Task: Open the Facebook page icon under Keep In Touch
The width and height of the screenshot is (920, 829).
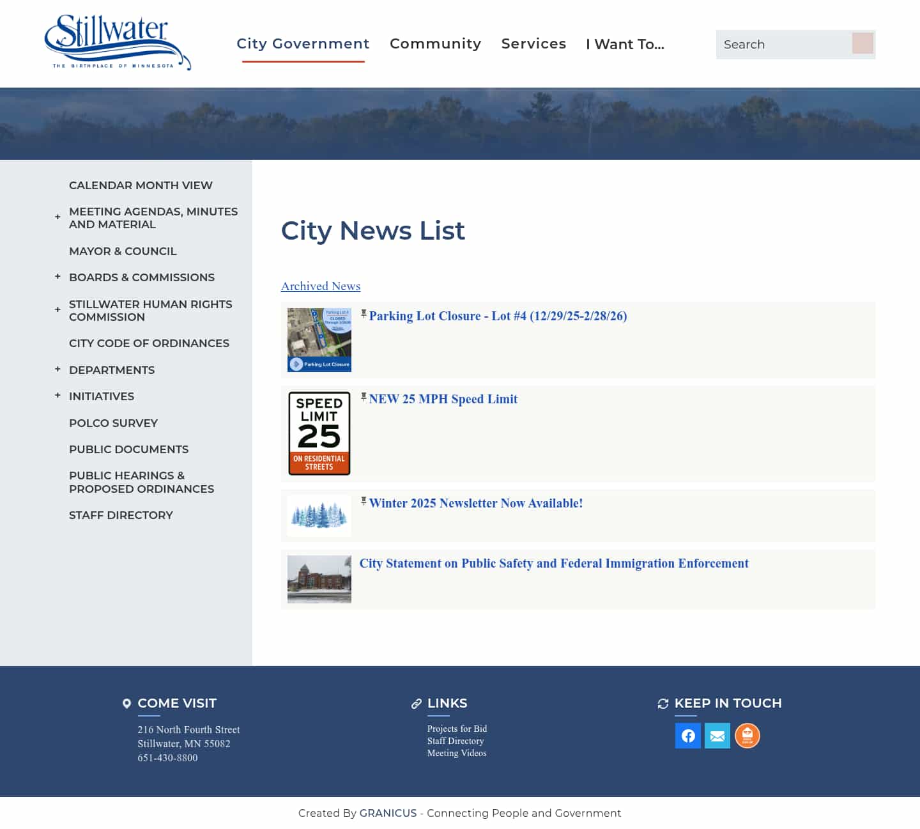Action: click(687, 736)
